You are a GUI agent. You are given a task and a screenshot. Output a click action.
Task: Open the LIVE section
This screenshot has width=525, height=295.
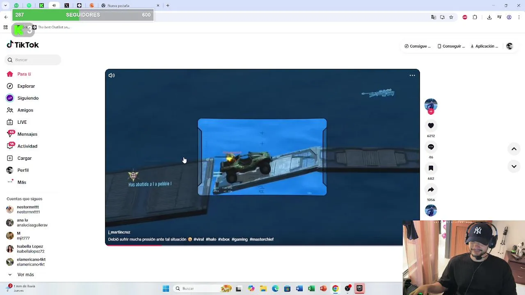17,122
